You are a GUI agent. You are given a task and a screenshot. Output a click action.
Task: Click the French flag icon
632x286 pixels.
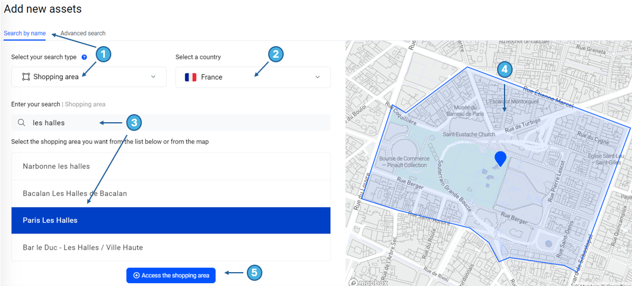tap(190, 77)
